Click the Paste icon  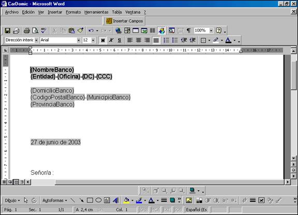pyautogui.click(x=71, y=30)
